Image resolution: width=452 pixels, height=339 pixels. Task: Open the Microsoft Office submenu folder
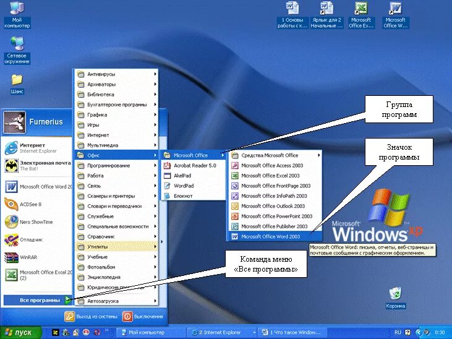tap(194, 155)
